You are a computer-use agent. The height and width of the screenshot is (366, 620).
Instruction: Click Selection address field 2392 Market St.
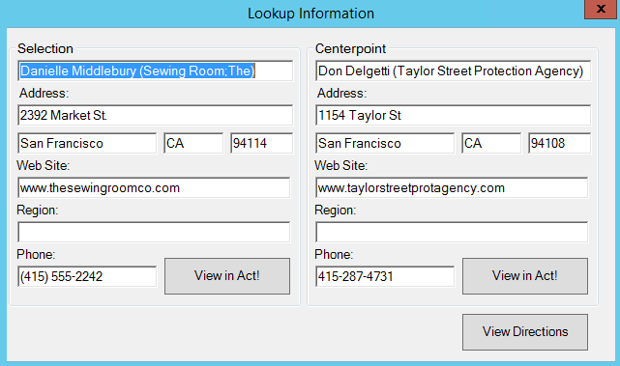tap(155, 115)
